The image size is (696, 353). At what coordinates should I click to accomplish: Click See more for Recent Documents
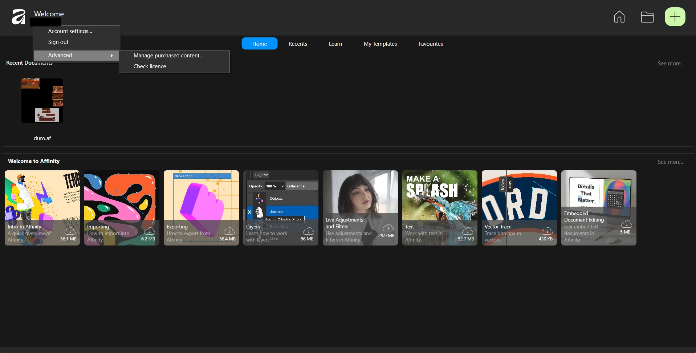tap(671, 64)
